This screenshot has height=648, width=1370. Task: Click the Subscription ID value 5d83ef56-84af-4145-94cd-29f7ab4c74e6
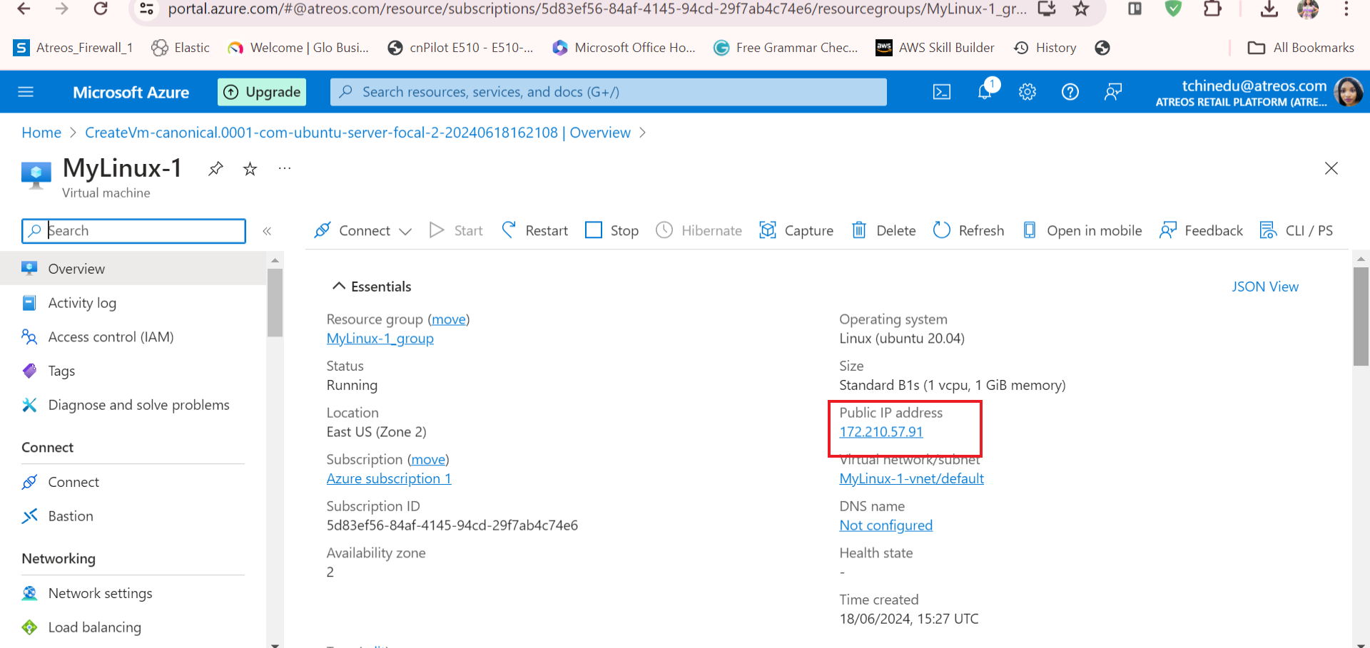452,525
